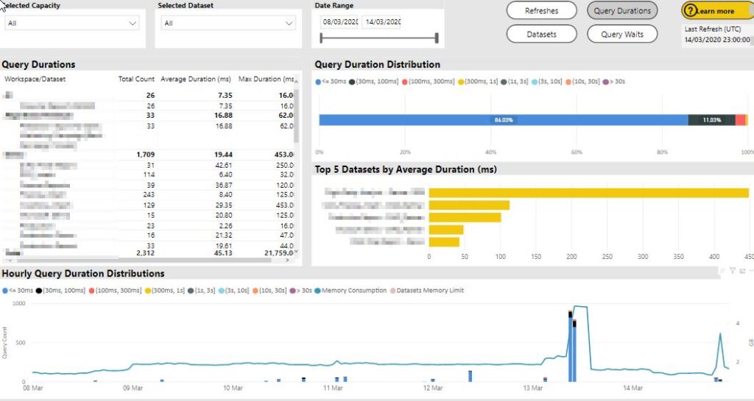Go to the Datasets page

(541, 34)
